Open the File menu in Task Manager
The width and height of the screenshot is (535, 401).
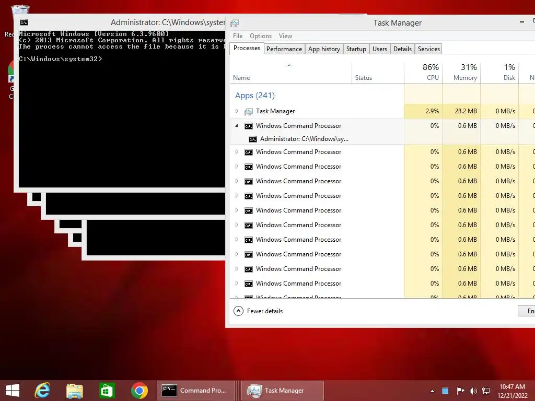click(238, 36)
